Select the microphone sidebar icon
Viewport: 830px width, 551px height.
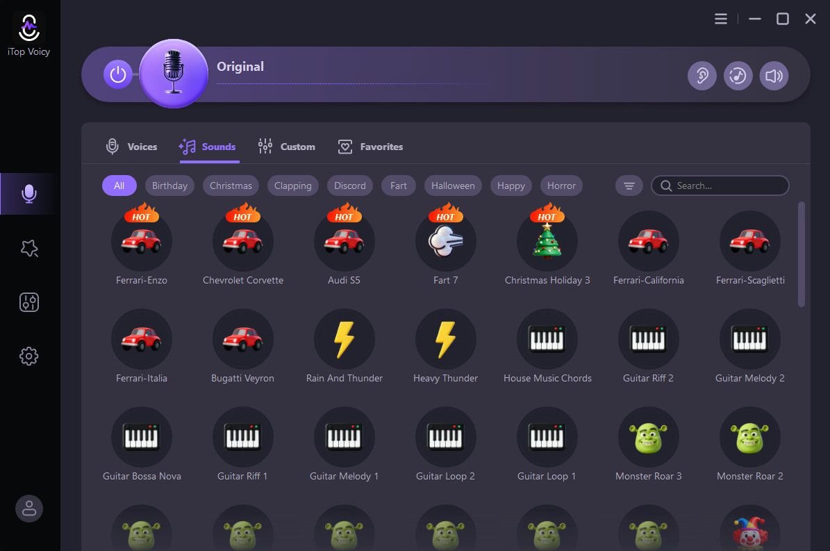tap(29, 194)
